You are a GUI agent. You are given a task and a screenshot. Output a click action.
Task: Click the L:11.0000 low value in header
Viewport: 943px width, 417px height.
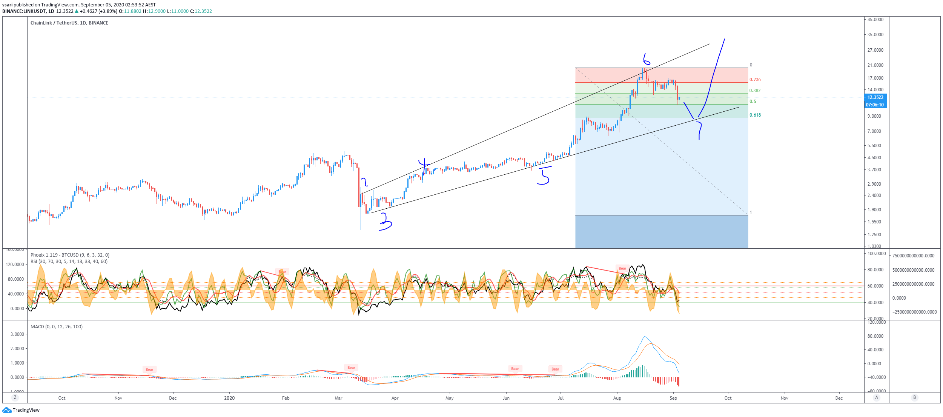178,11
